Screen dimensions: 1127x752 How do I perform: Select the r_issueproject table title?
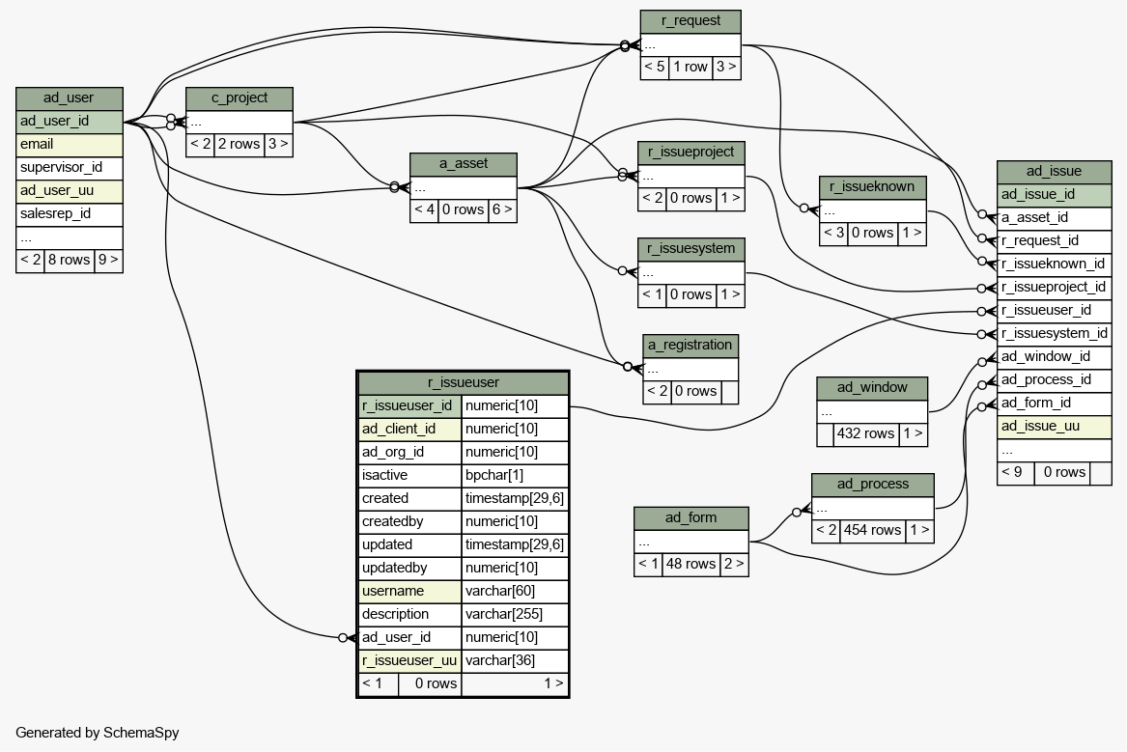691,153
